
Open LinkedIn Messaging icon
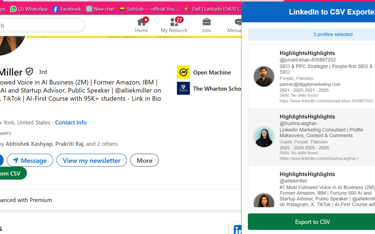click(x=238, y=22)
